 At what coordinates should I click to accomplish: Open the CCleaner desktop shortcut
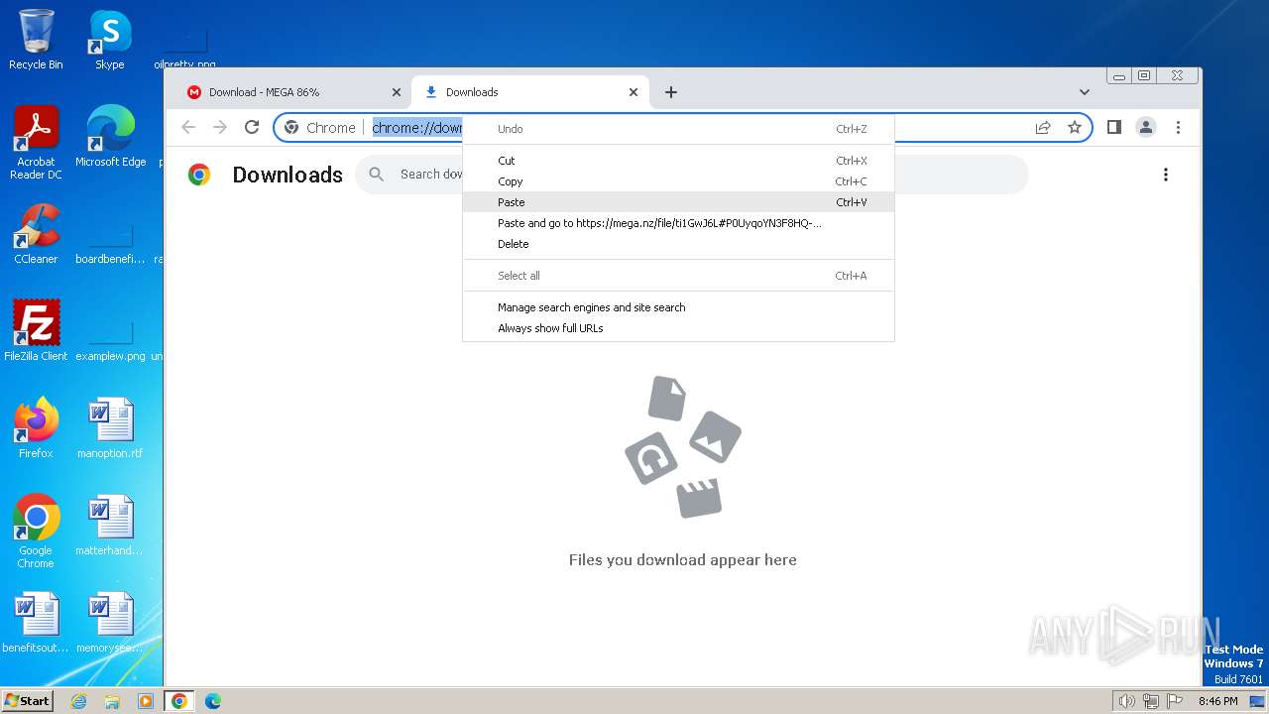coord(36,234)
